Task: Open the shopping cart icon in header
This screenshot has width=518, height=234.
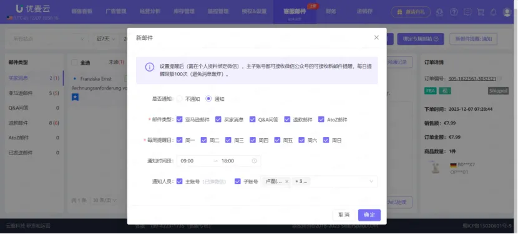Action: pos(481,12)
